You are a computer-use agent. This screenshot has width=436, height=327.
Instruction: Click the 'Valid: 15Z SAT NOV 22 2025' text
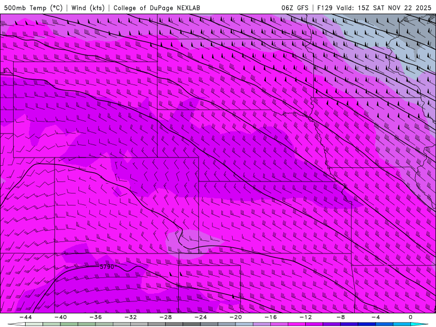(384, 8)
